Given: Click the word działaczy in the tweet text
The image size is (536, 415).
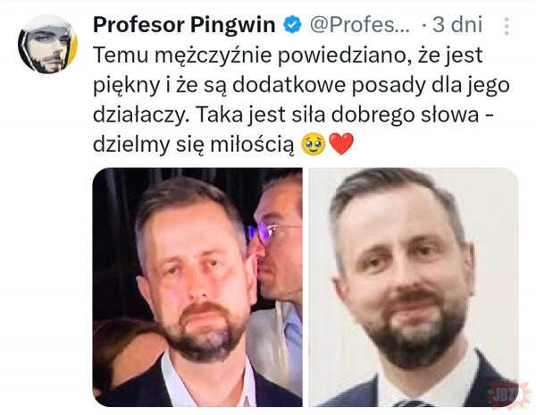Looking at the screenshot, I should (141, 115).
